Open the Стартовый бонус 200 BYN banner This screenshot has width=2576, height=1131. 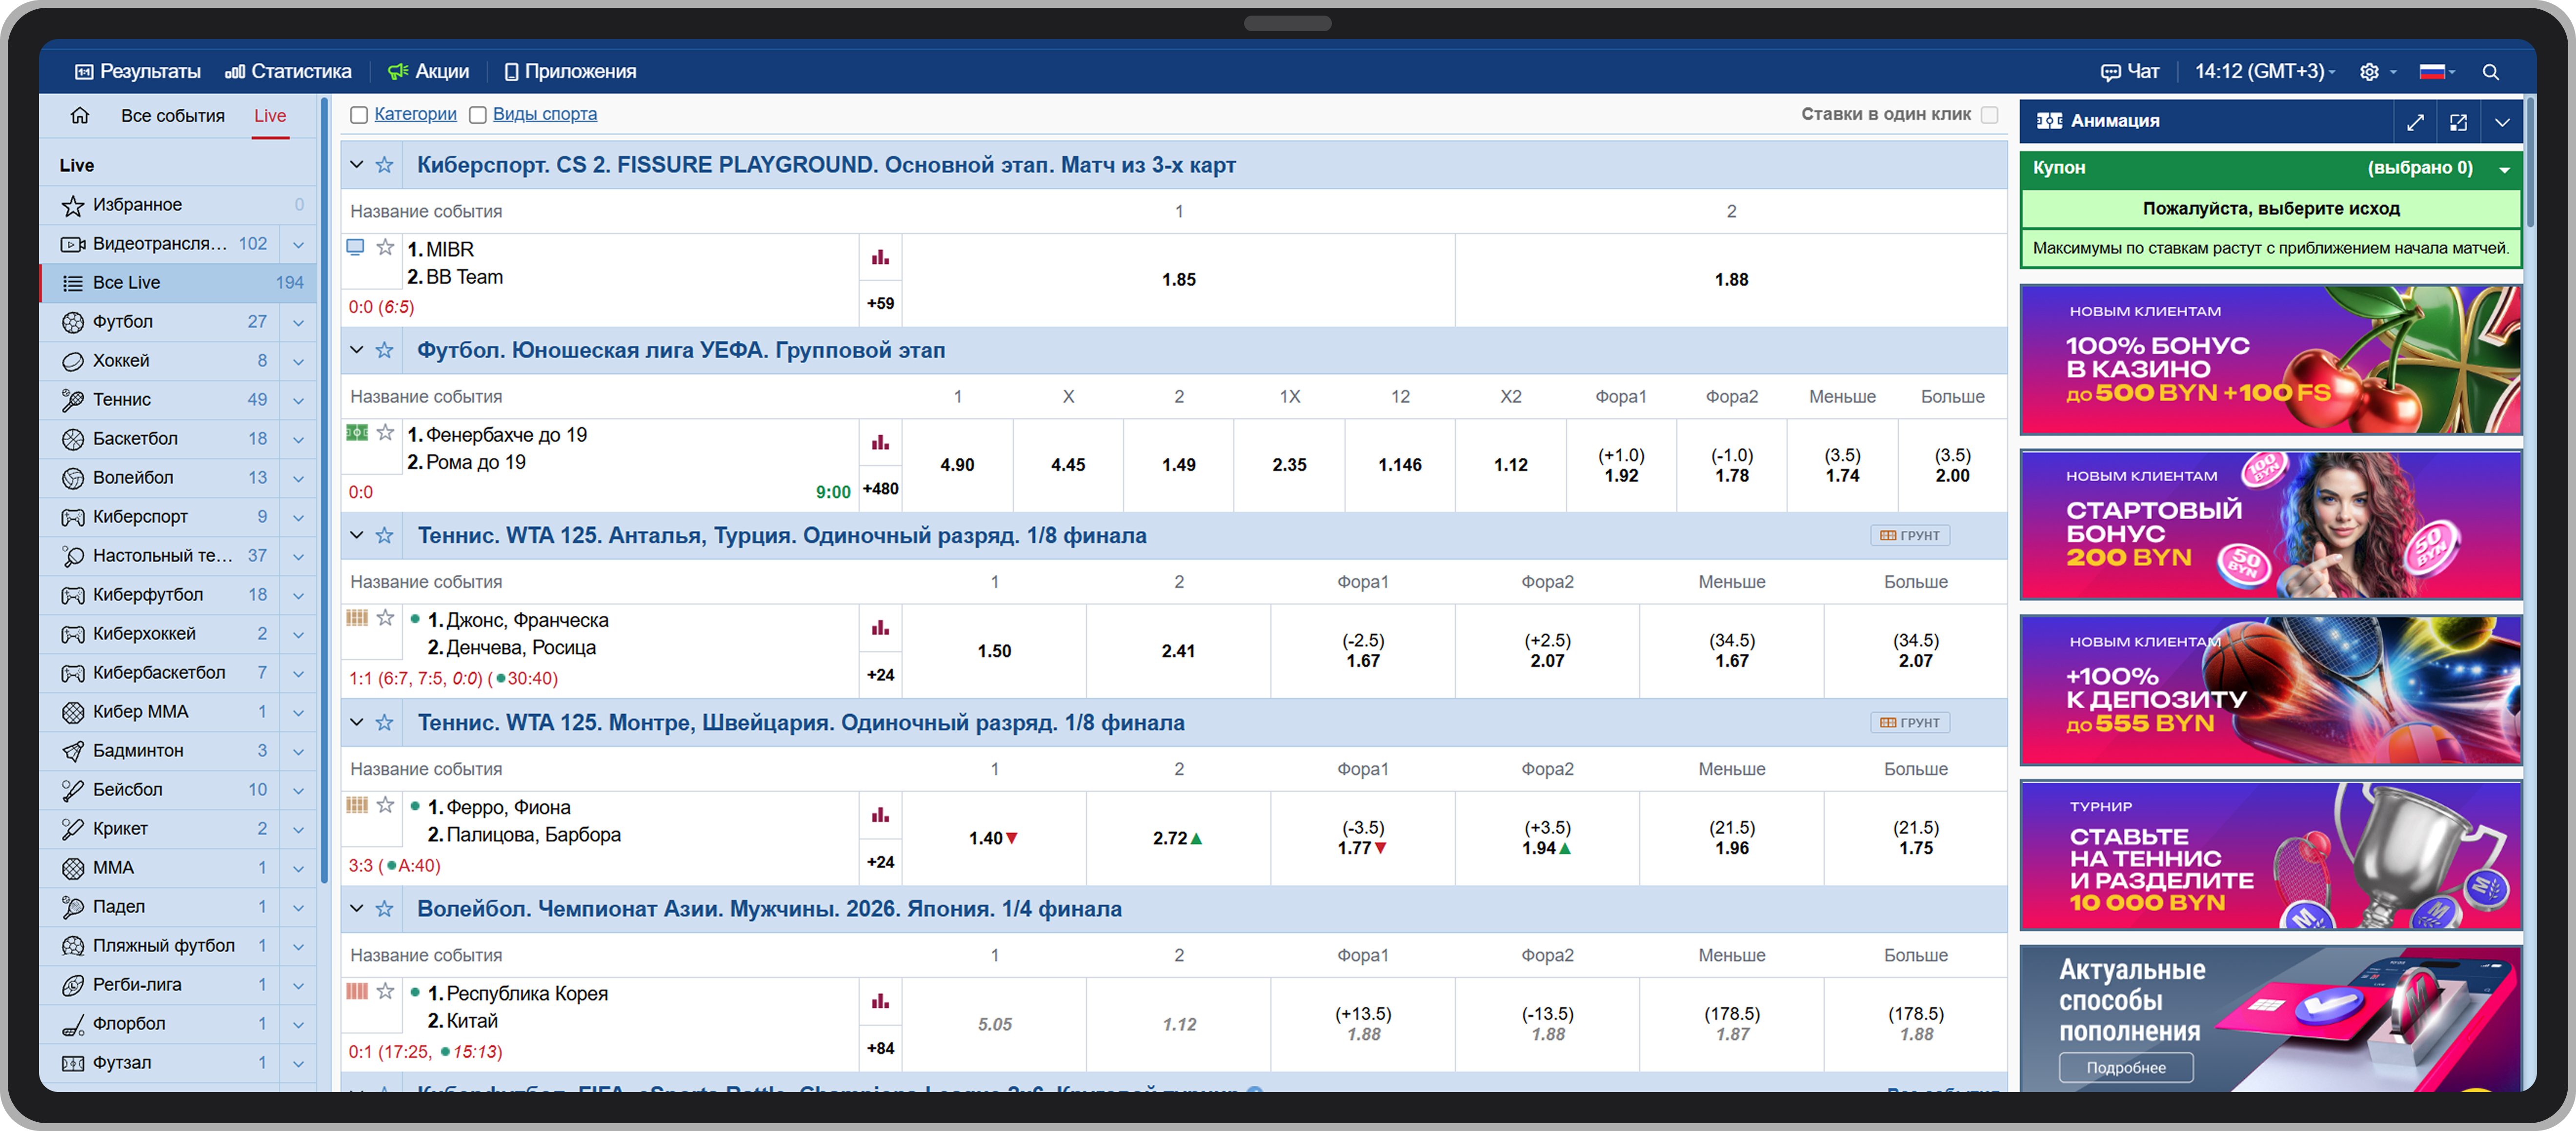pyautogui.click(x=2271, y=525)
